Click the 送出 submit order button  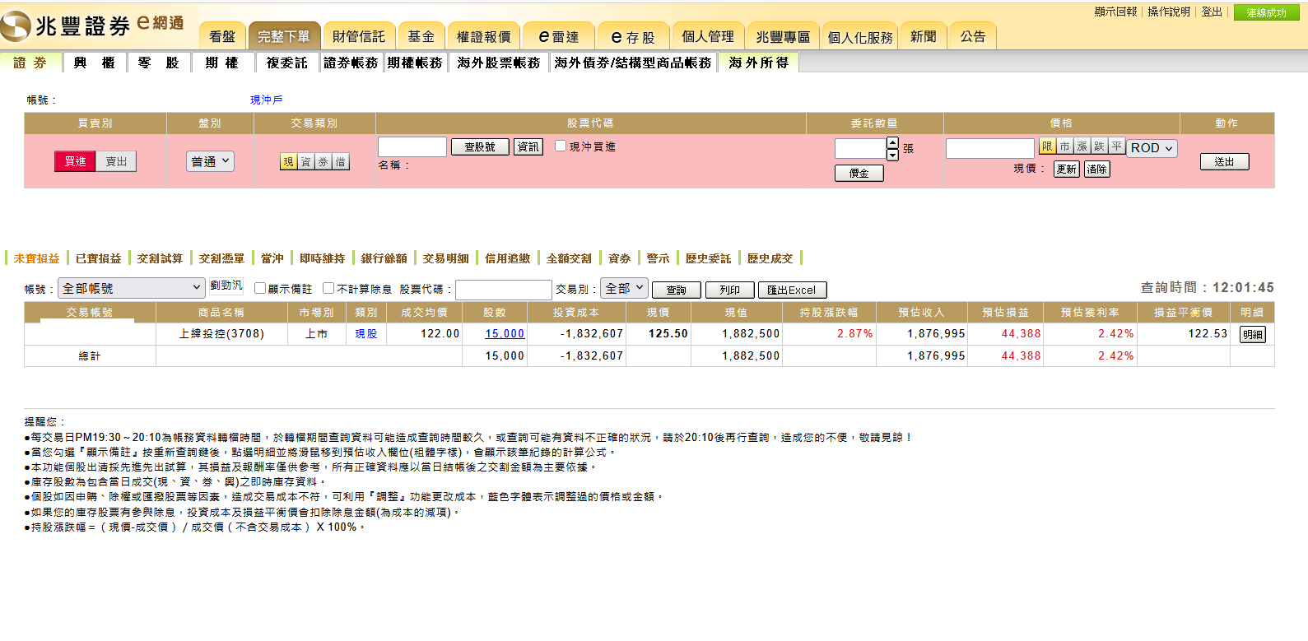[1224, 162]
